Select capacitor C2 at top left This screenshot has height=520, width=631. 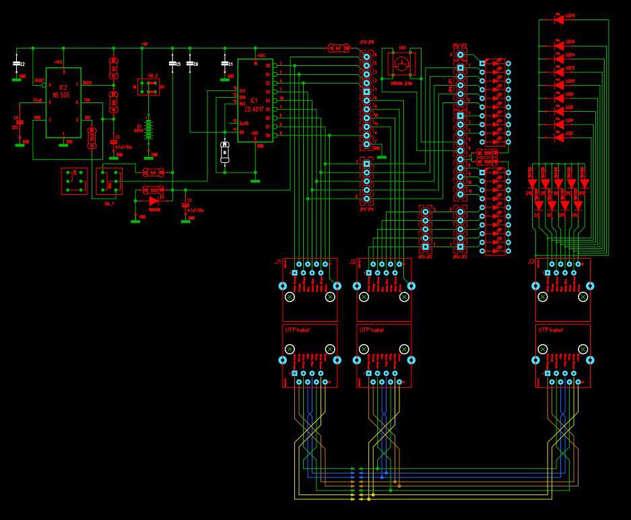(17, 64)
